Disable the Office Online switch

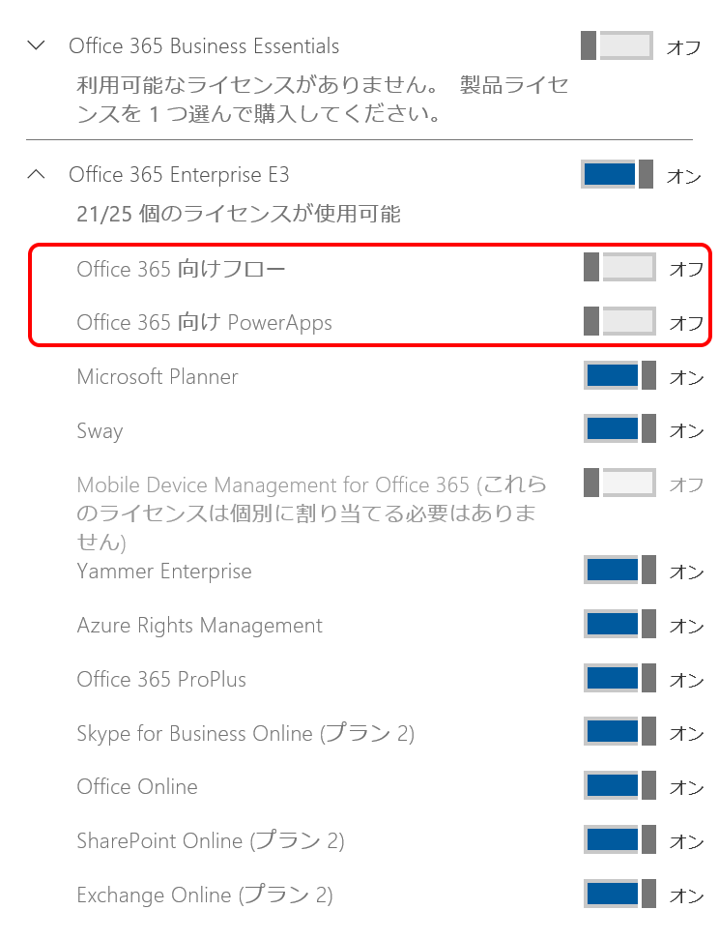tap(619, 785)
